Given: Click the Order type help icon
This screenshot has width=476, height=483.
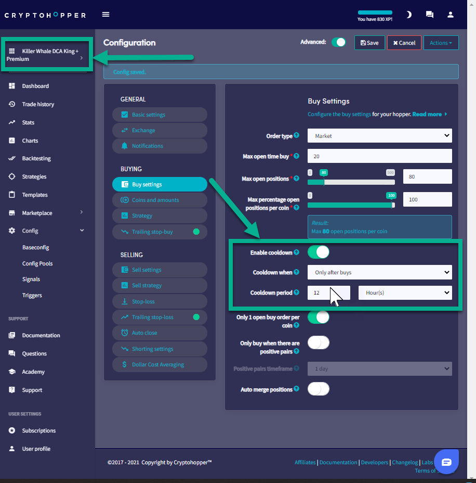Looking at the screenshot, I should tap(296, 135).
